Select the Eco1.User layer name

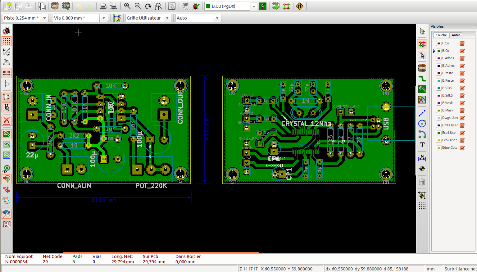coord(449,133)
